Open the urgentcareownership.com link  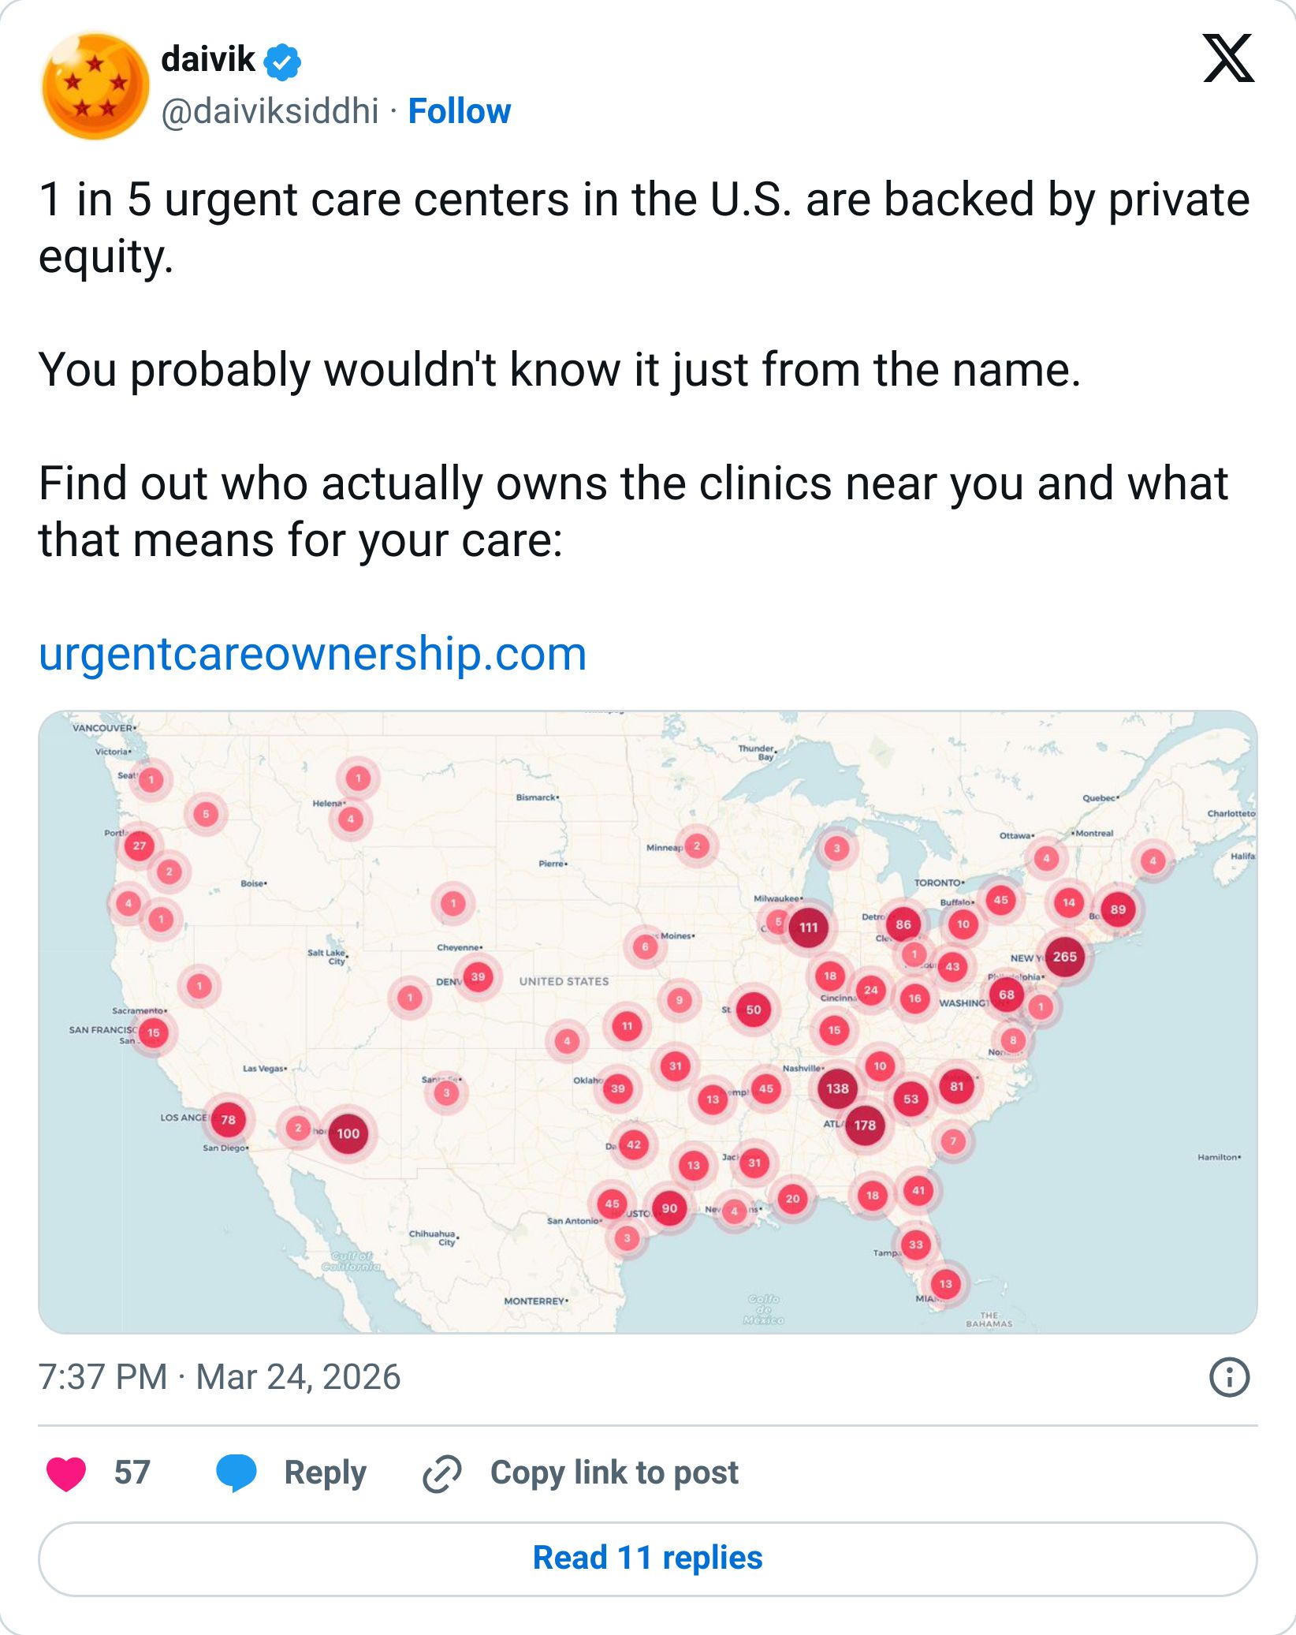pos(312,654)
